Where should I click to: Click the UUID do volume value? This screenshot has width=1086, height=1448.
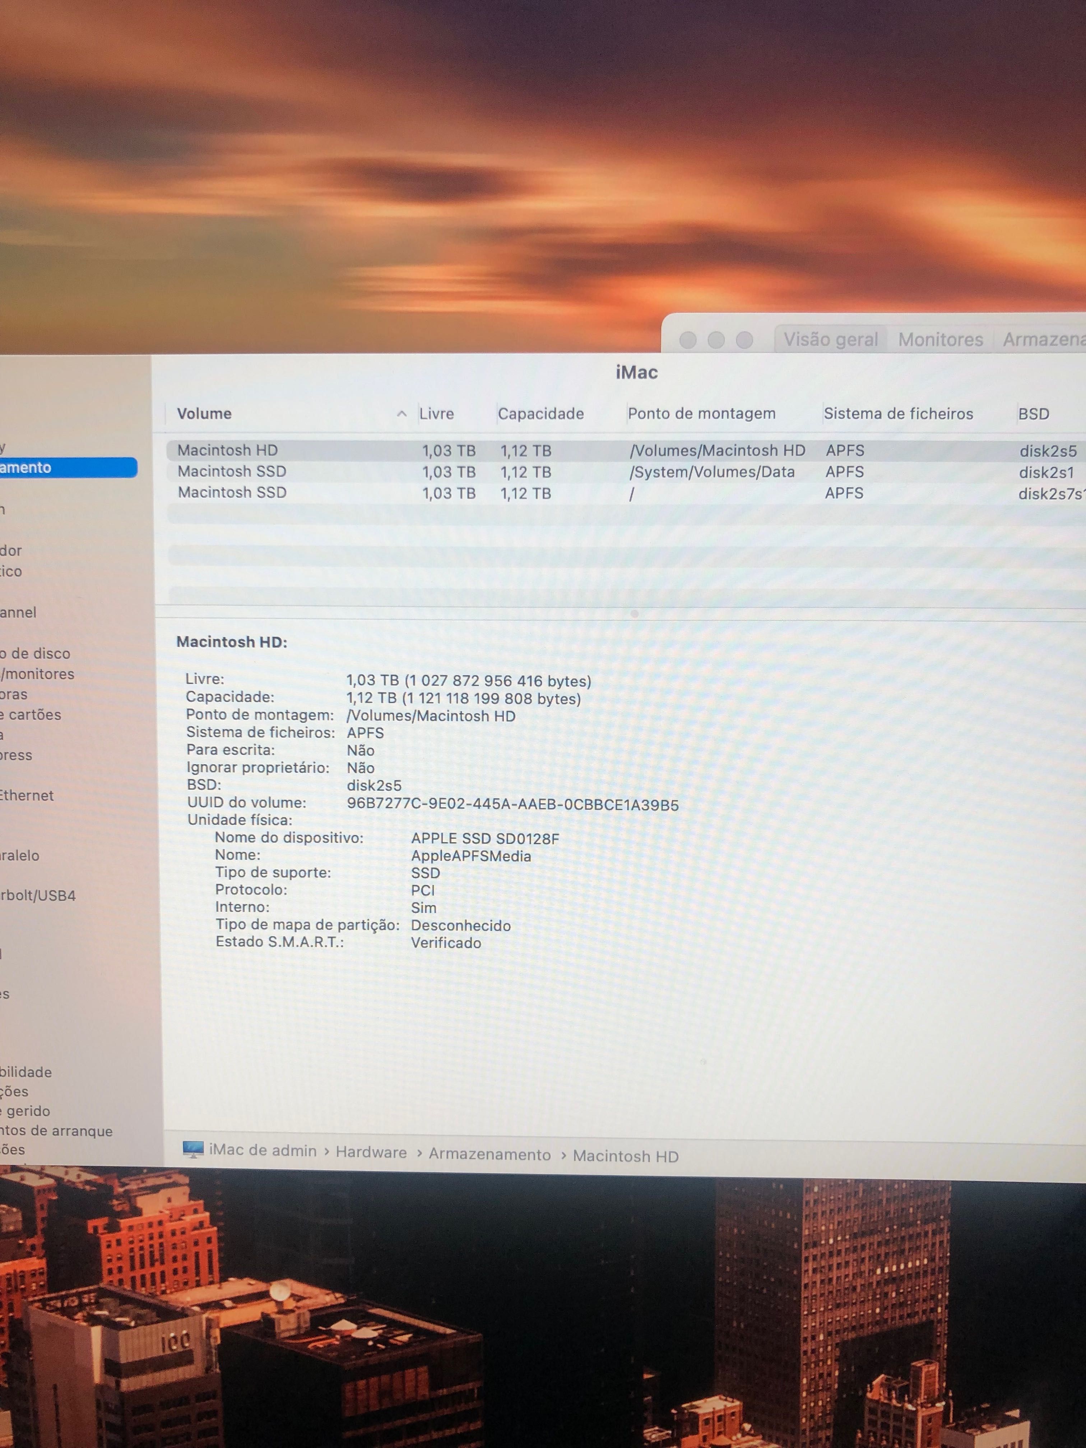512,804
